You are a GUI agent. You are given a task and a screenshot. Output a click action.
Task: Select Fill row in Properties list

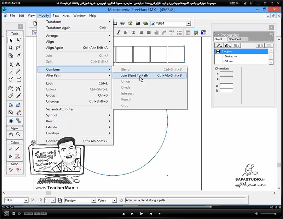242,61
